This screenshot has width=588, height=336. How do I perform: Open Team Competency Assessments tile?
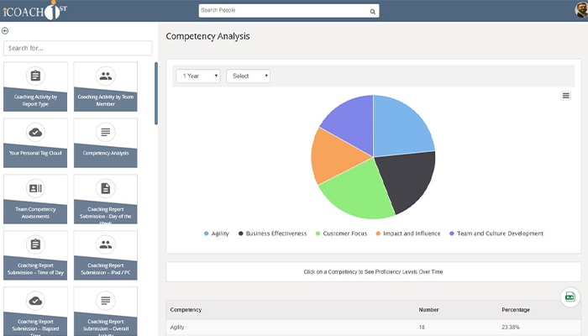point(35,198)
